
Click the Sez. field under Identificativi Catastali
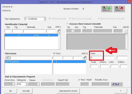8,31
